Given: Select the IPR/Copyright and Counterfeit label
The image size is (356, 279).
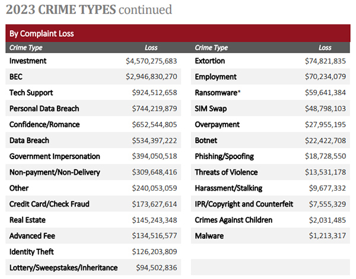Looking at the screenshot, I should (244, 204).
